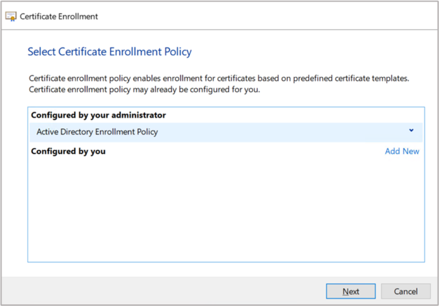Click blank area right of the page heading

[307, 52]
